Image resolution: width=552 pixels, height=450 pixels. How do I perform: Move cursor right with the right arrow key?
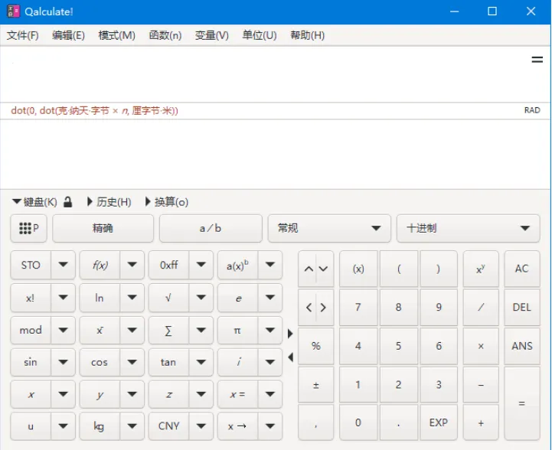pos(324,308)
